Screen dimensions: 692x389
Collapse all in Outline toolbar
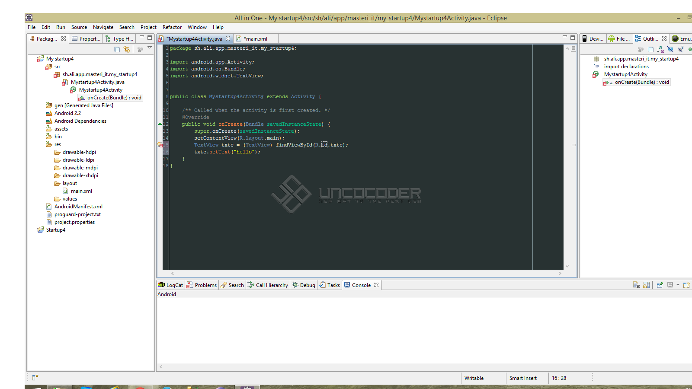tap(651, 49)
